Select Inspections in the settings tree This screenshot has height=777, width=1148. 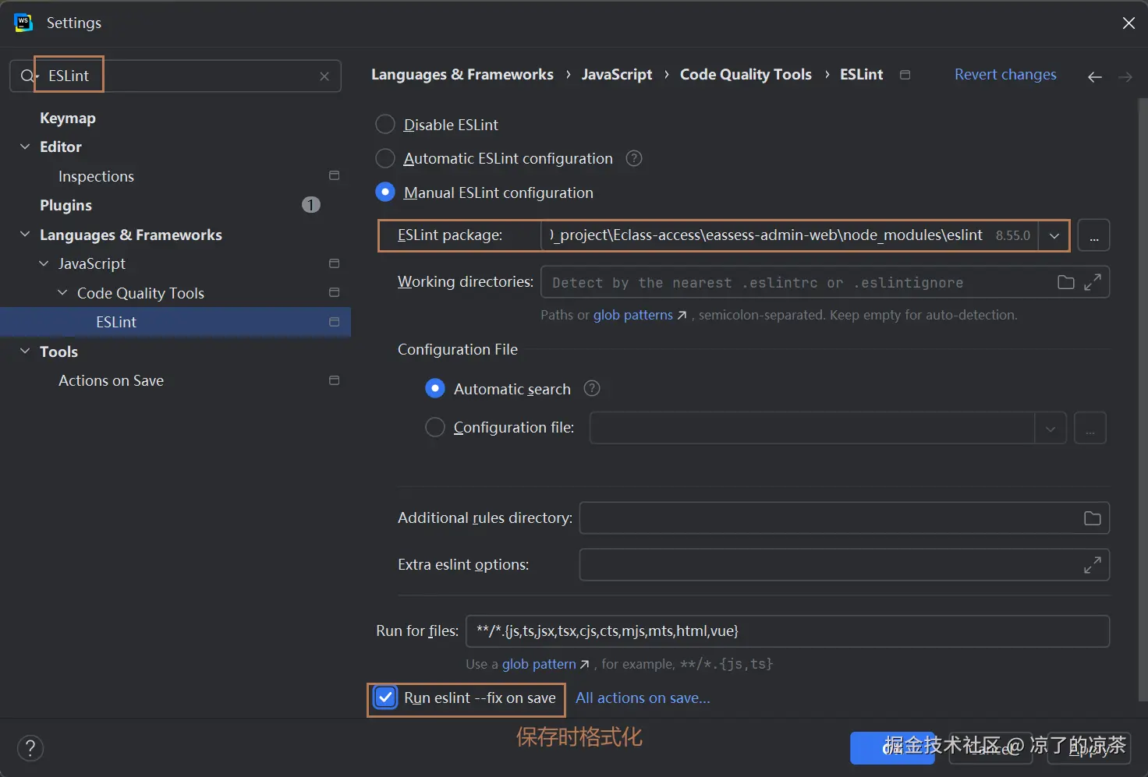point(96,176)
